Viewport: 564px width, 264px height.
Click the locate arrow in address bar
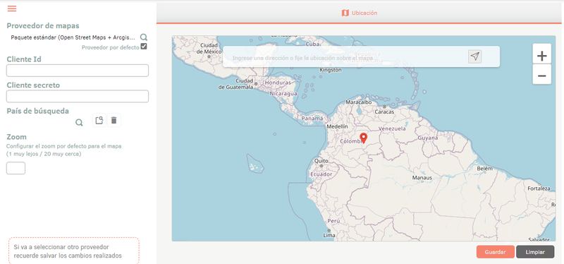point(474,56)
